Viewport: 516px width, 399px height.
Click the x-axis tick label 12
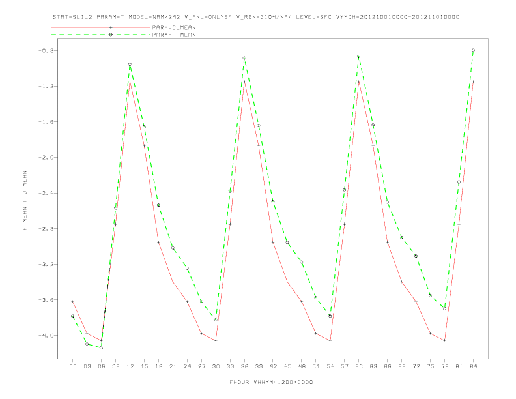[130, 366]
